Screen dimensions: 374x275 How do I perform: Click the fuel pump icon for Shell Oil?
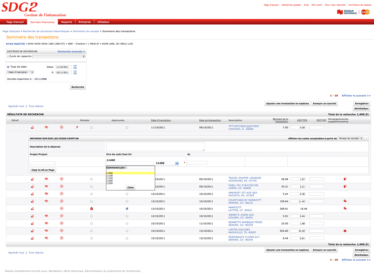(x=345, y=186)
